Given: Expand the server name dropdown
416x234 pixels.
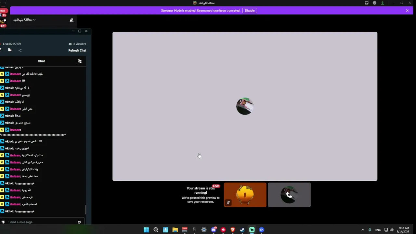Looking at the screenshot, I should (x=24, y=20).
